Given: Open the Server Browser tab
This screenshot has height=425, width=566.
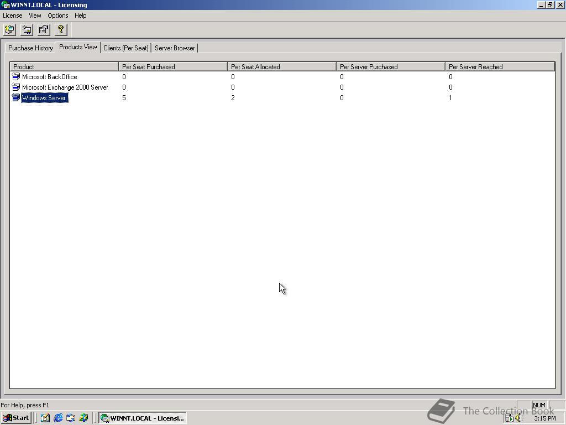Looking at the screenshot, I should pos(175,48).
